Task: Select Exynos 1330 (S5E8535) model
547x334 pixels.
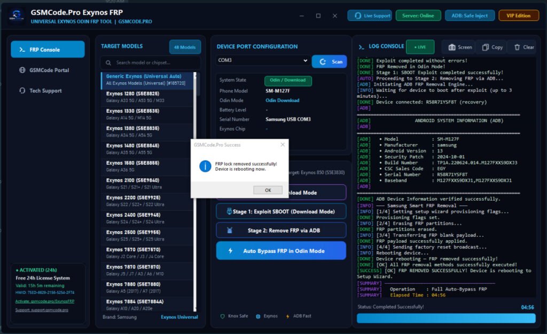Action: click(x=147, y=114)
